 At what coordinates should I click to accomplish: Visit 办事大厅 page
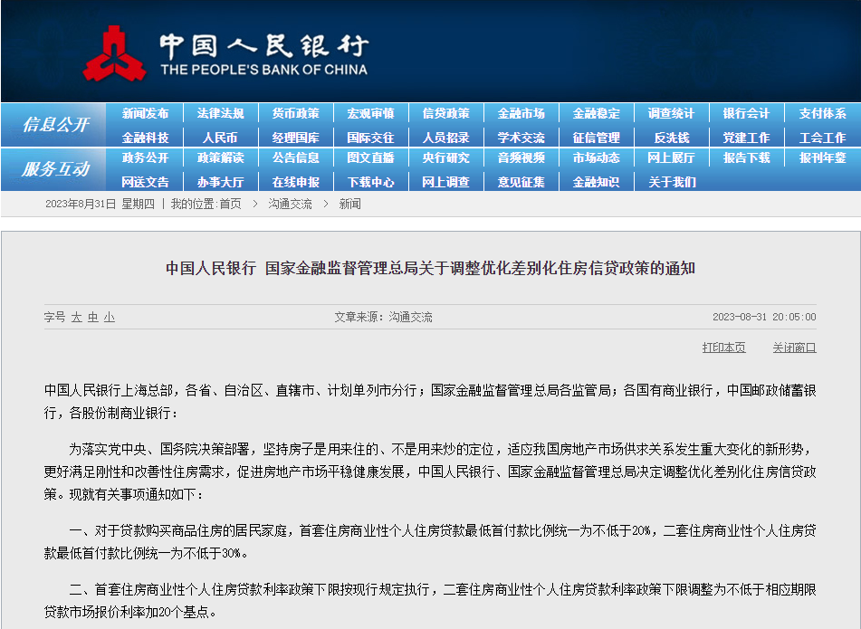tap(220, 182)
